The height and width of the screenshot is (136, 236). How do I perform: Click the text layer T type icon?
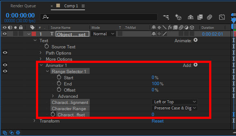click(52, 34)
